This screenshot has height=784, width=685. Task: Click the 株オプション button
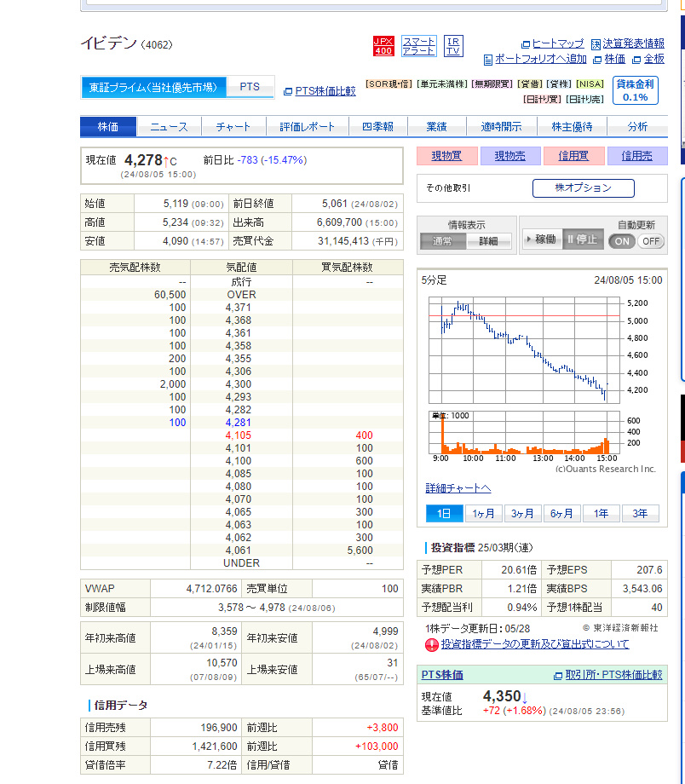coord(583,188)
